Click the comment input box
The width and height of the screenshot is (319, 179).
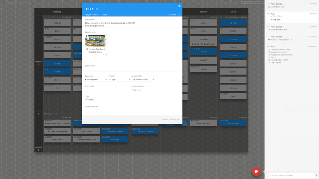pos(290,175)
